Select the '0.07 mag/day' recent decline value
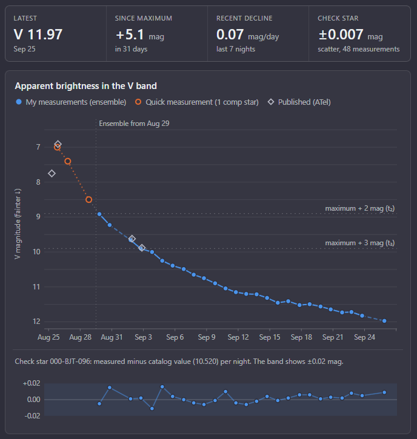 point(247,35)
